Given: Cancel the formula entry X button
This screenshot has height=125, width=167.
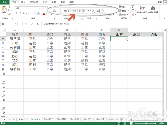Looking at the screenshot, I should click(26, 24).
